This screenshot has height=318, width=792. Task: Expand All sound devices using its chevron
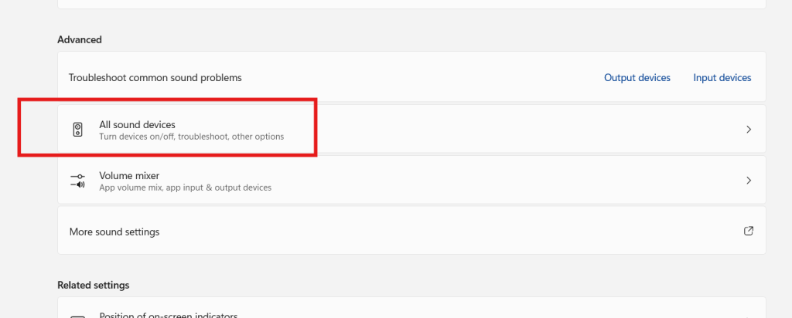pyautogui.click(x=748, y=130)
